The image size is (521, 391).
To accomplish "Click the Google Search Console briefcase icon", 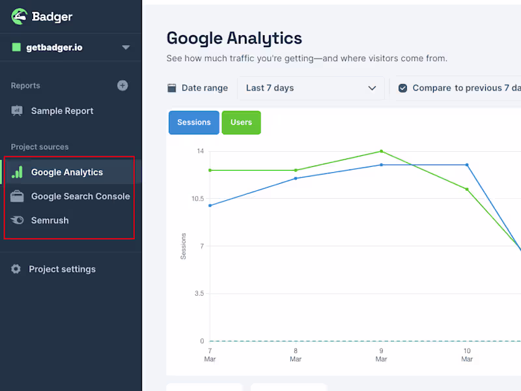I will pos(17,196).
